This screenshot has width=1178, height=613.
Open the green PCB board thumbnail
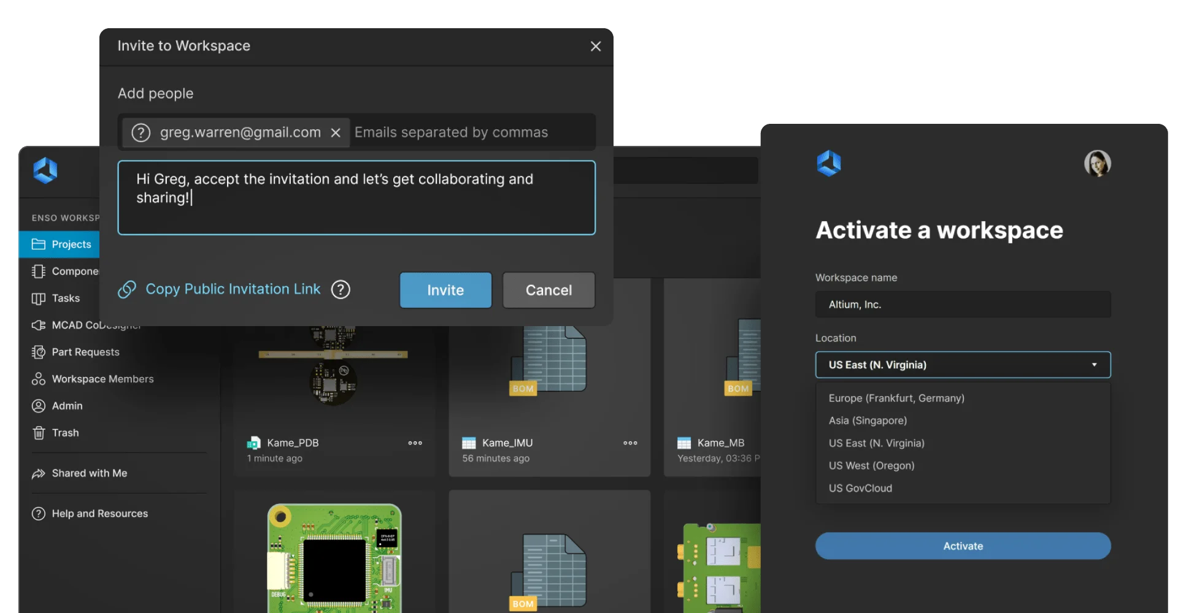coord(334,558)
